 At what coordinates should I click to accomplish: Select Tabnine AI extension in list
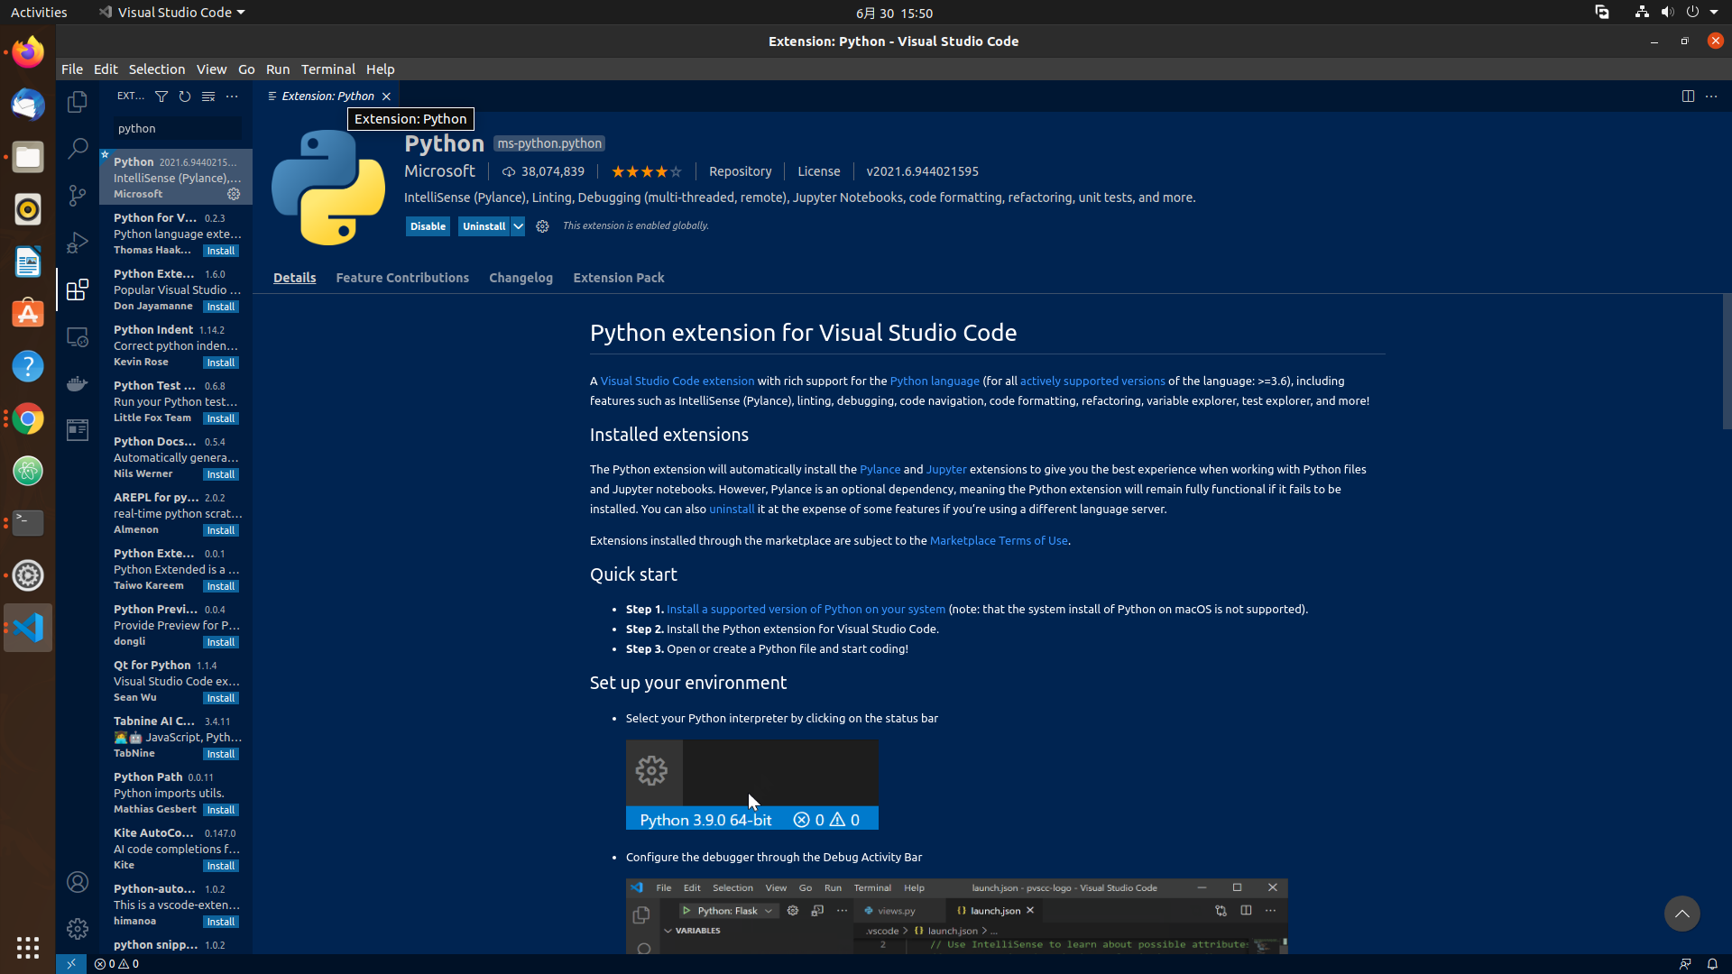176,737
